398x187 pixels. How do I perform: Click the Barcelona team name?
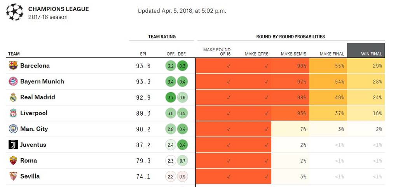click(35, 66)
